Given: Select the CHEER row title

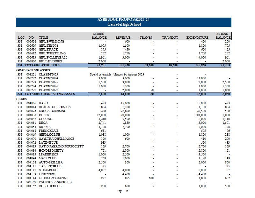Looking at the screenshot, I should (x=44, y=115).
